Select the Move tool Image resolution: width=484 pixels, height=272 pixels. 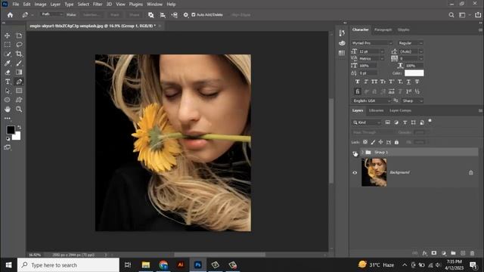(7, 36)
